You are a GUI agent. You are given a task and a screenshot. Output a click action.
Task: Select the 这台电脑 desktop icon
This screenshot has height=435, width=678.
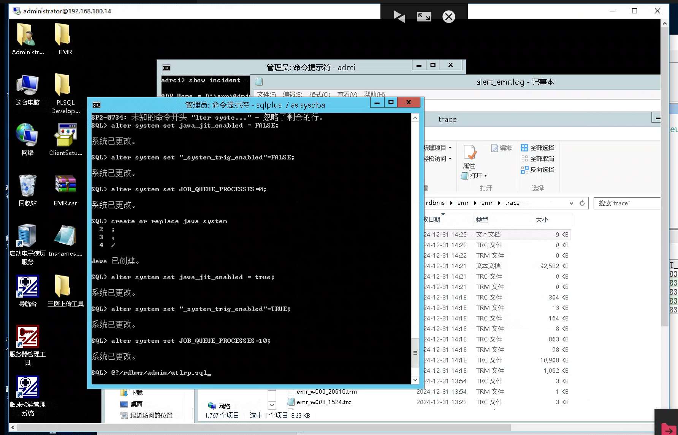[27, 90]
